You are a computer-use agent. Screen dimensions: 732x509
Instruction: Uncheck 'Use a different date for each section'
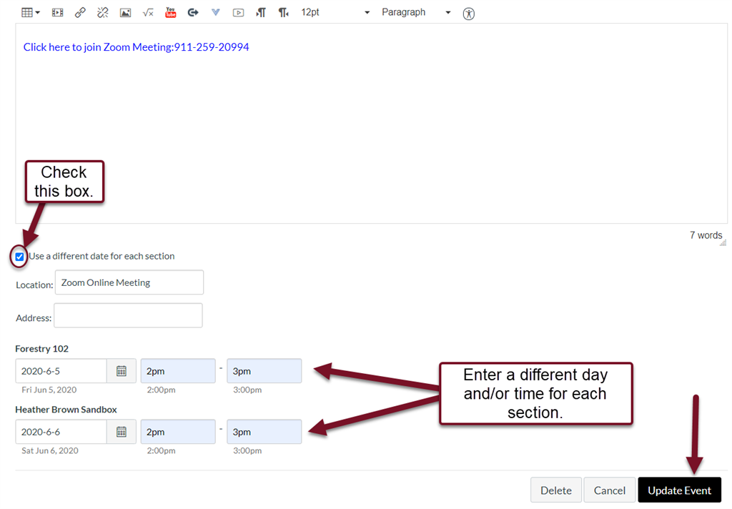click(19, 256)
